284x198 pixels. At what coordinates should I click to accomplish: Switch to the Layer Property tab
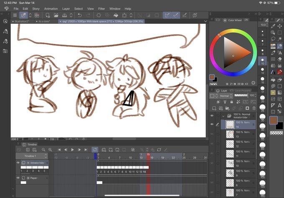click(x=241, y=90)
